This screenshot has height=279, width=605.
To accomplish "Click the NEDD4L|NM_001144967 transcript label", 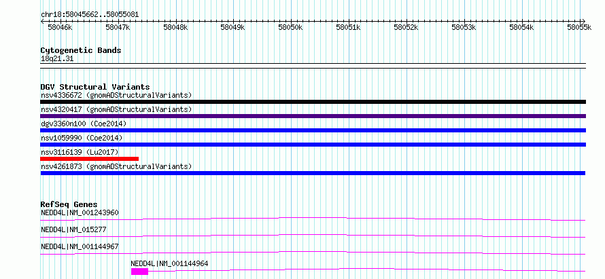I will click(80, 246).
